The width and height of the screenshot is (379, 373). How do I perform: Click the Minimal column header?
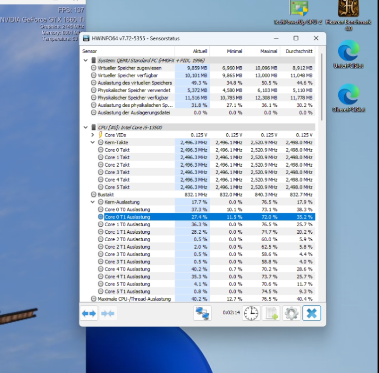pos(227,51)
